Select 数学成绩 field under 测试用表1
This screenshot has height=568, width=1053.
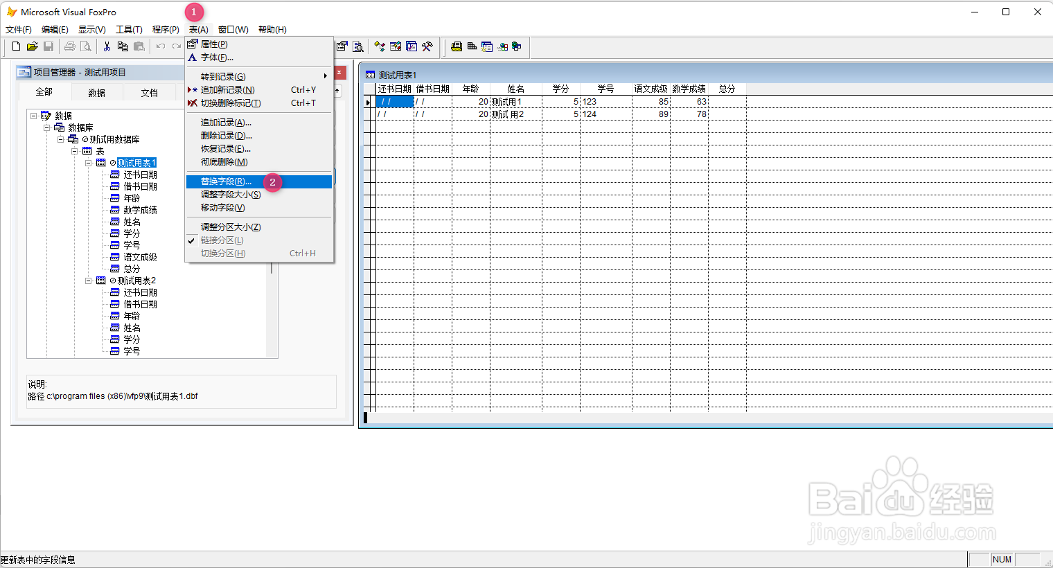140,210
